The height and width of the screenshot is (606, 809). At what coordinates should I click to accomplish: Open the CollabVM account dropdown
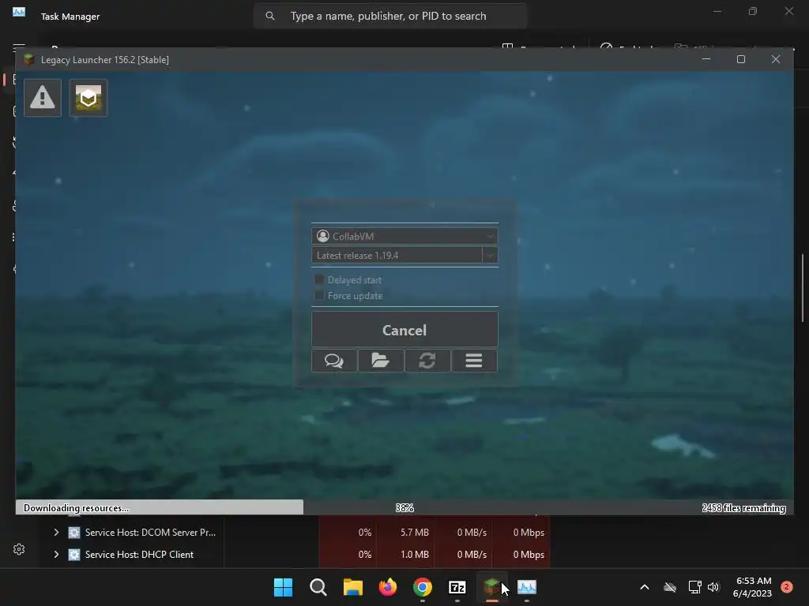tap(404, 236)
